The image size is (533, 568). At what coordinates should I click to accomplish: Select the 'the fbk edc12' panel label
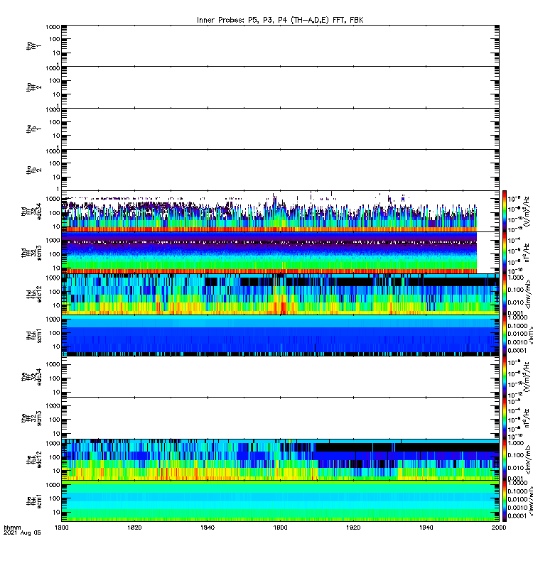pos(33,460)
